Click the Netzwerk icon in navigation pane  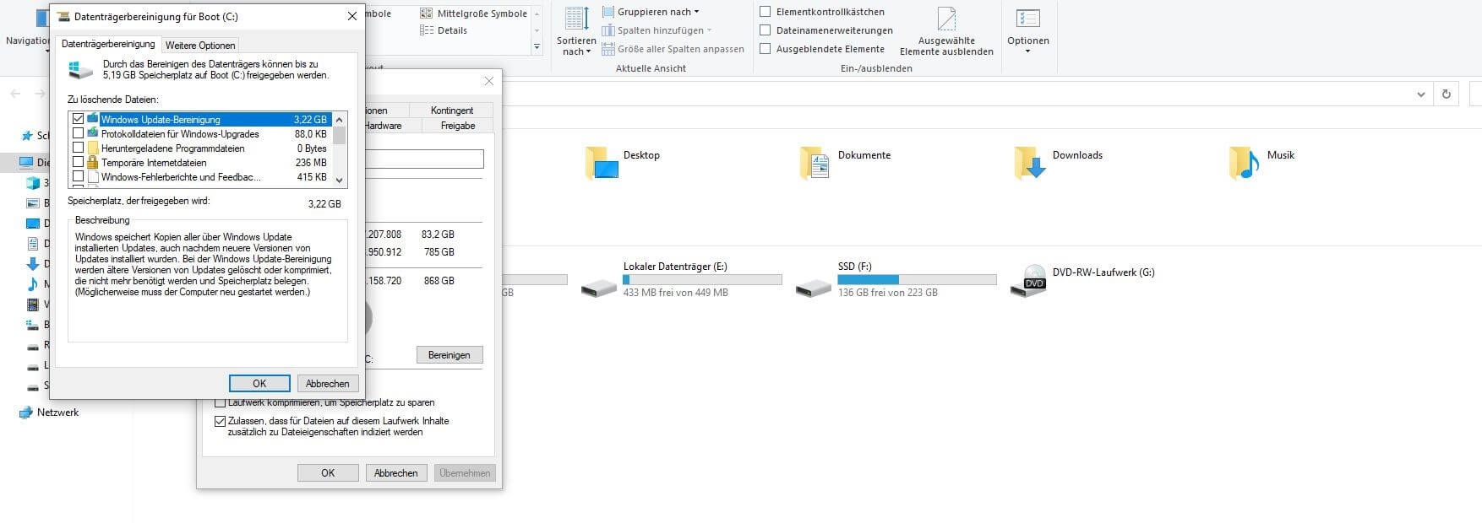click(x=25, y=412)
